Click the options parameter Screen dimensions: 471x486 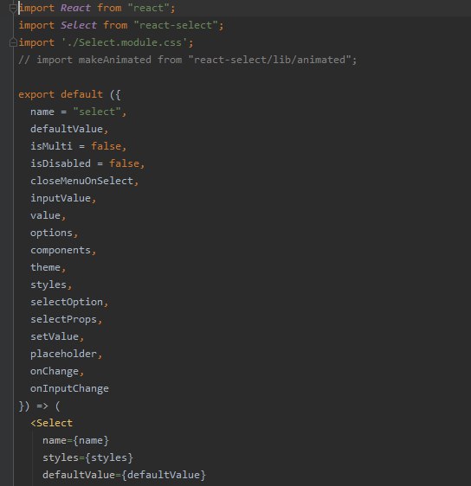pyautogui.click(x=51, y=233)
